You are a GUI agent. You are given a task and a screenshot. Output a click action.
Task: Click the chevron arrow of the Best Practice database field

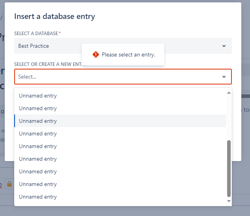pyautogui.click(x=224, y=46)
